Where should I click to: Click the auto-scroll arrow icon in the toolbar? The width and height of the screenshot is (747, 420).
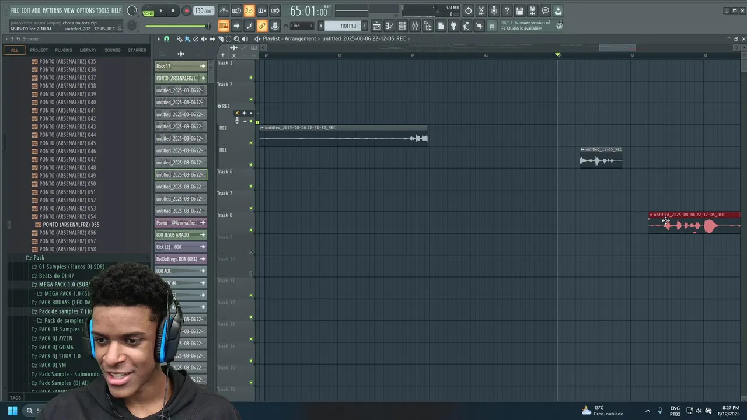tap(236, 26)
